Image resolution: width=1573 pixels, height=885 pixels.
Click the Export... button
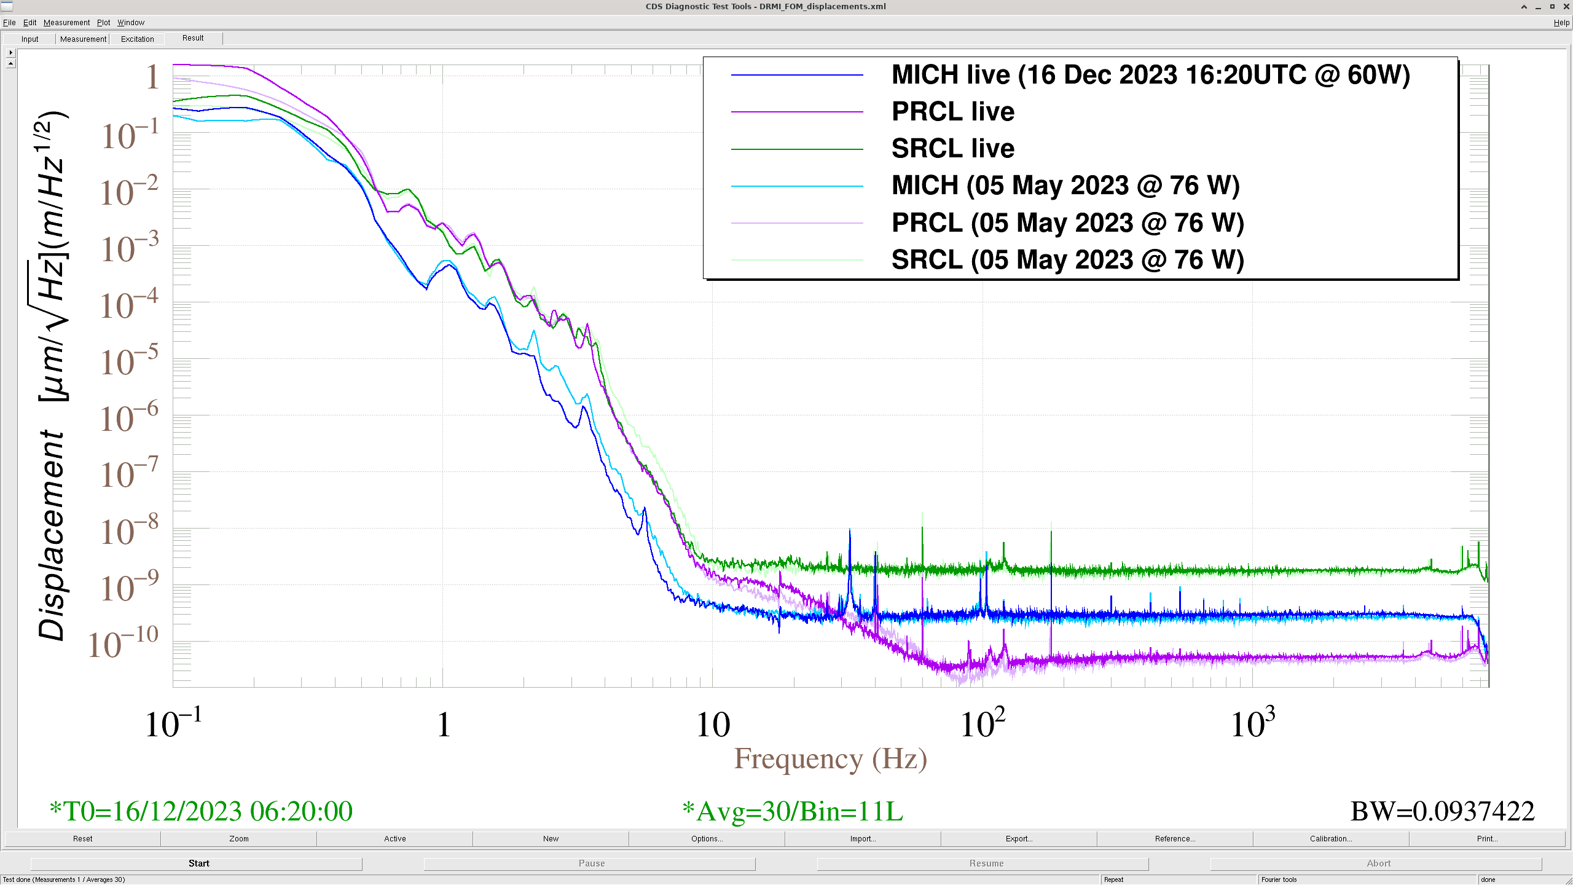(x=1019, y=838)
